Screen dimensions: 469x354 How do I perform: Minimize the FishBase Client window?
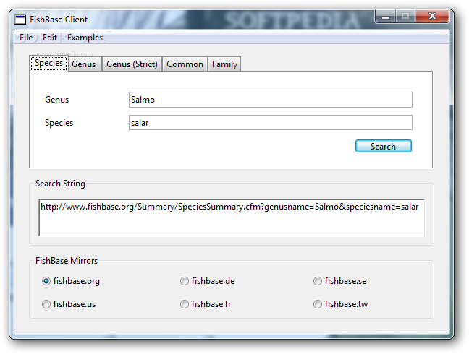386,16
